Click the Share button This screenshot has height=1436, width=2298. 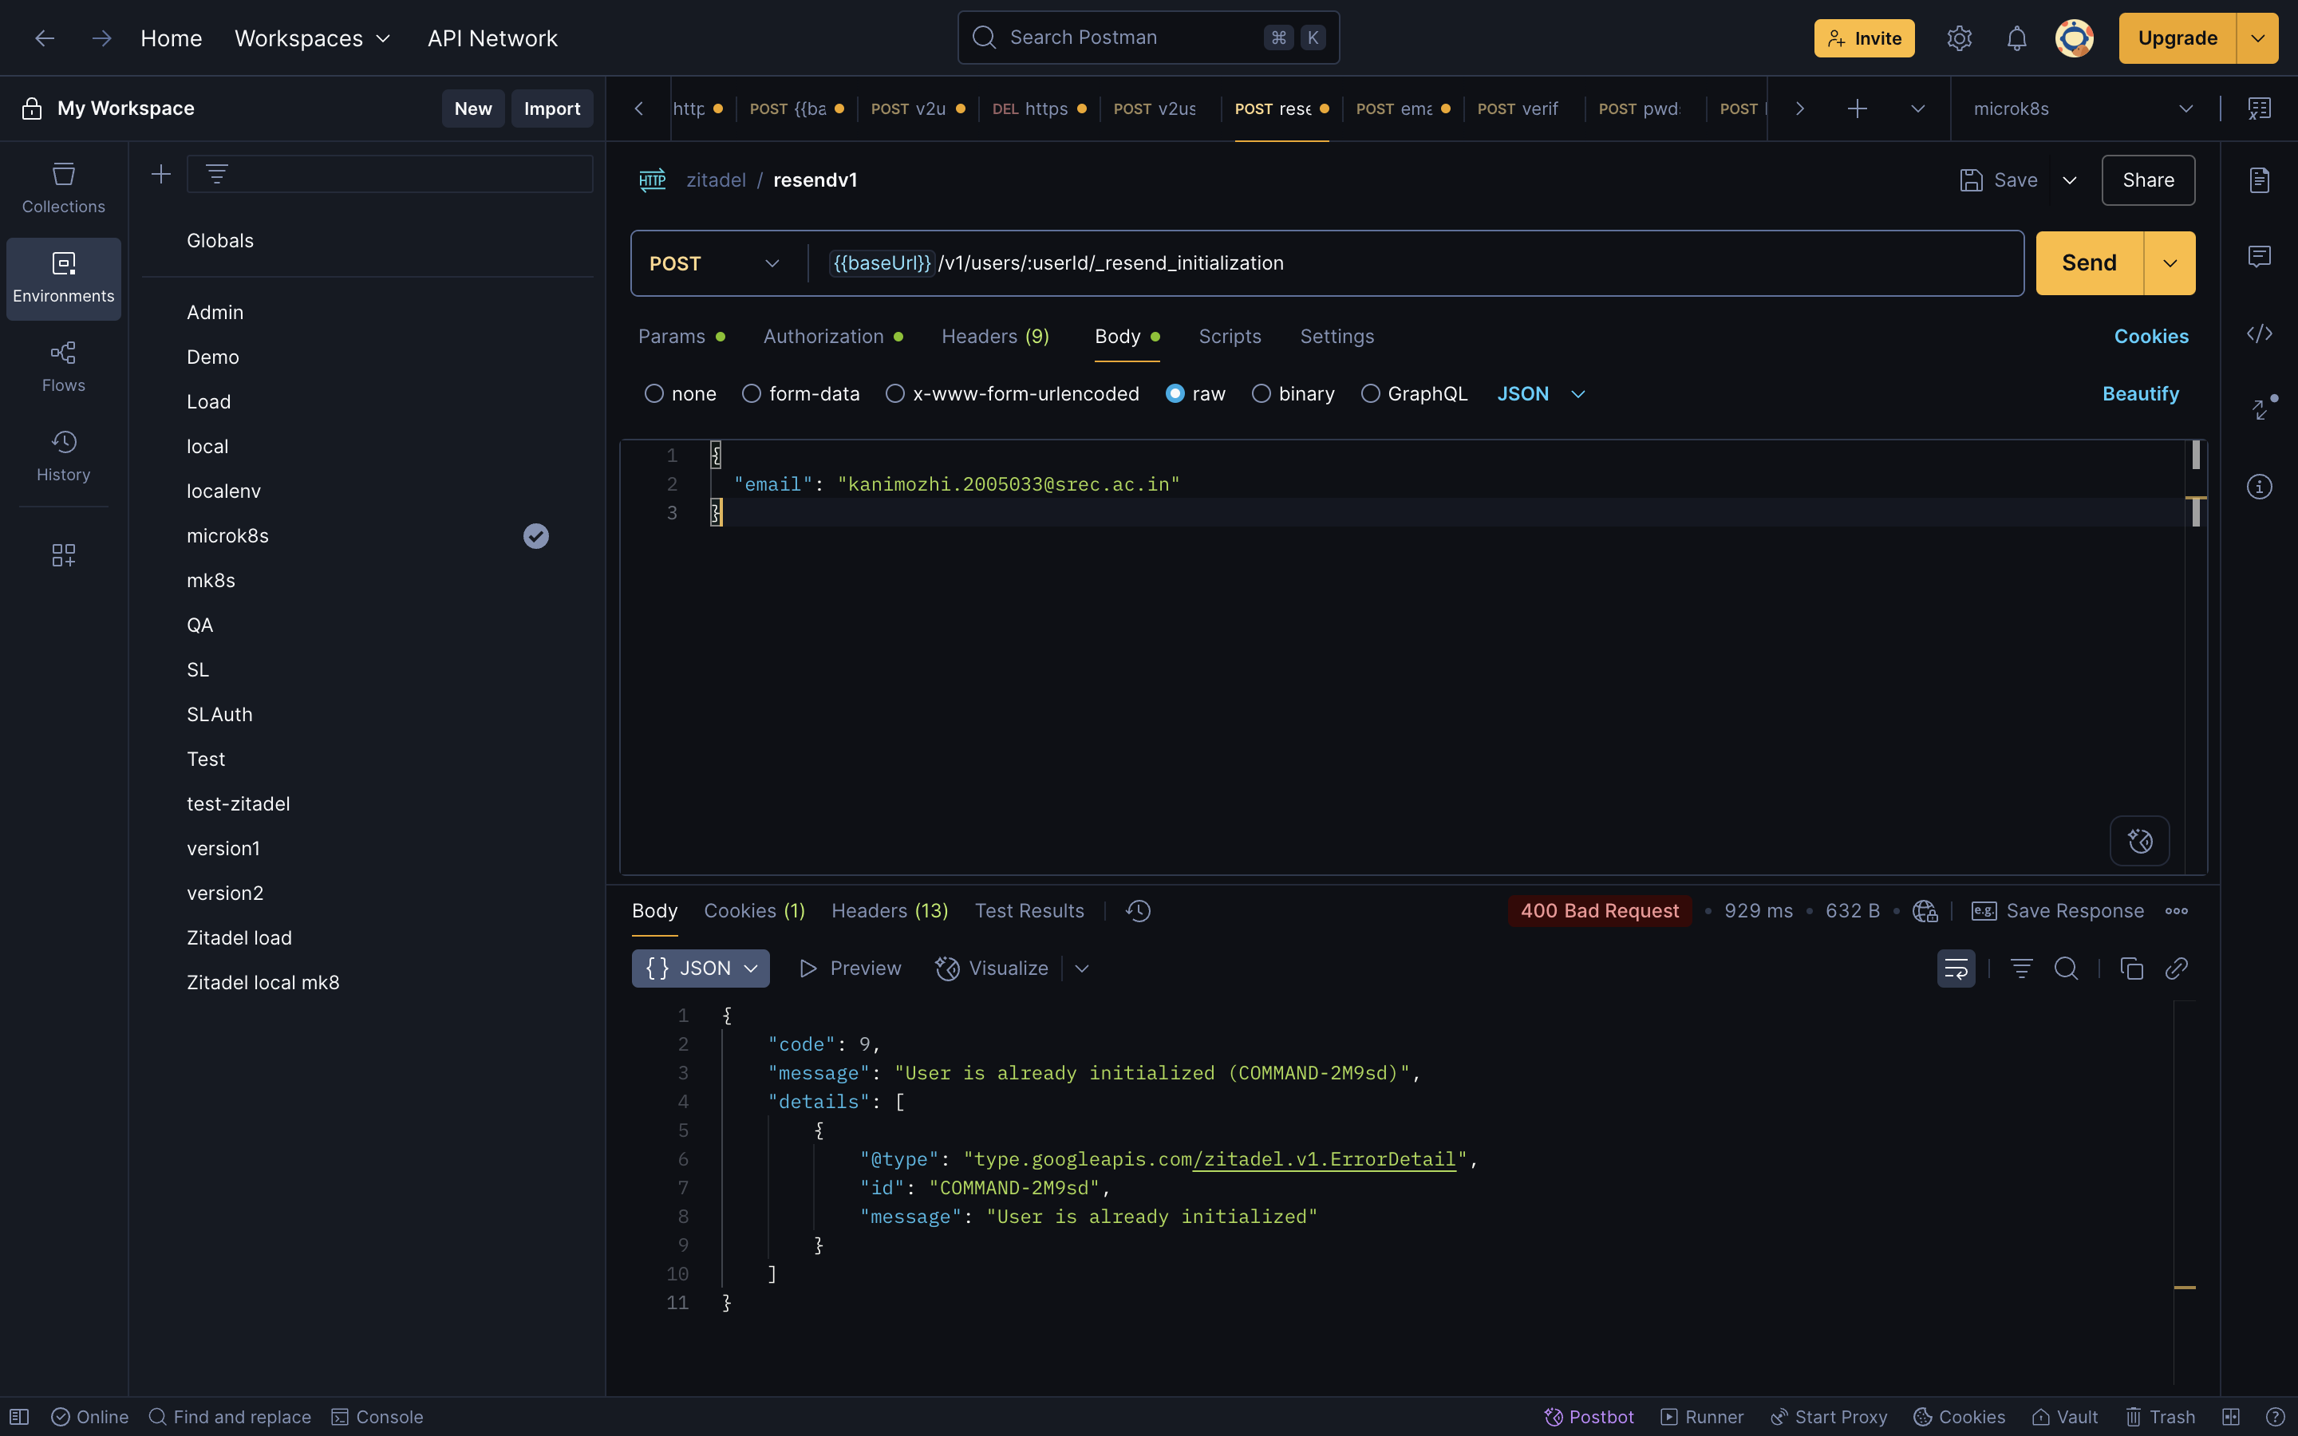(2148, 179)
